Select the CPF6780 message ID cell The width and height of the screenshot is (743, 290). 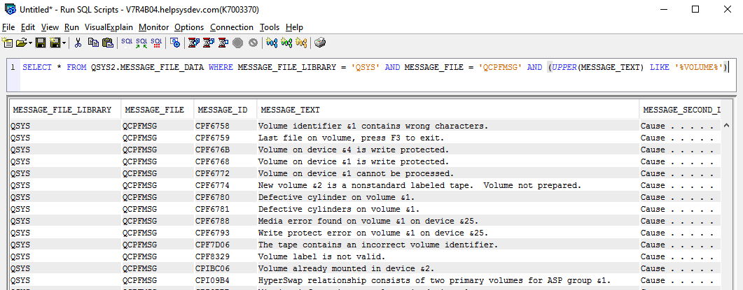225,197
